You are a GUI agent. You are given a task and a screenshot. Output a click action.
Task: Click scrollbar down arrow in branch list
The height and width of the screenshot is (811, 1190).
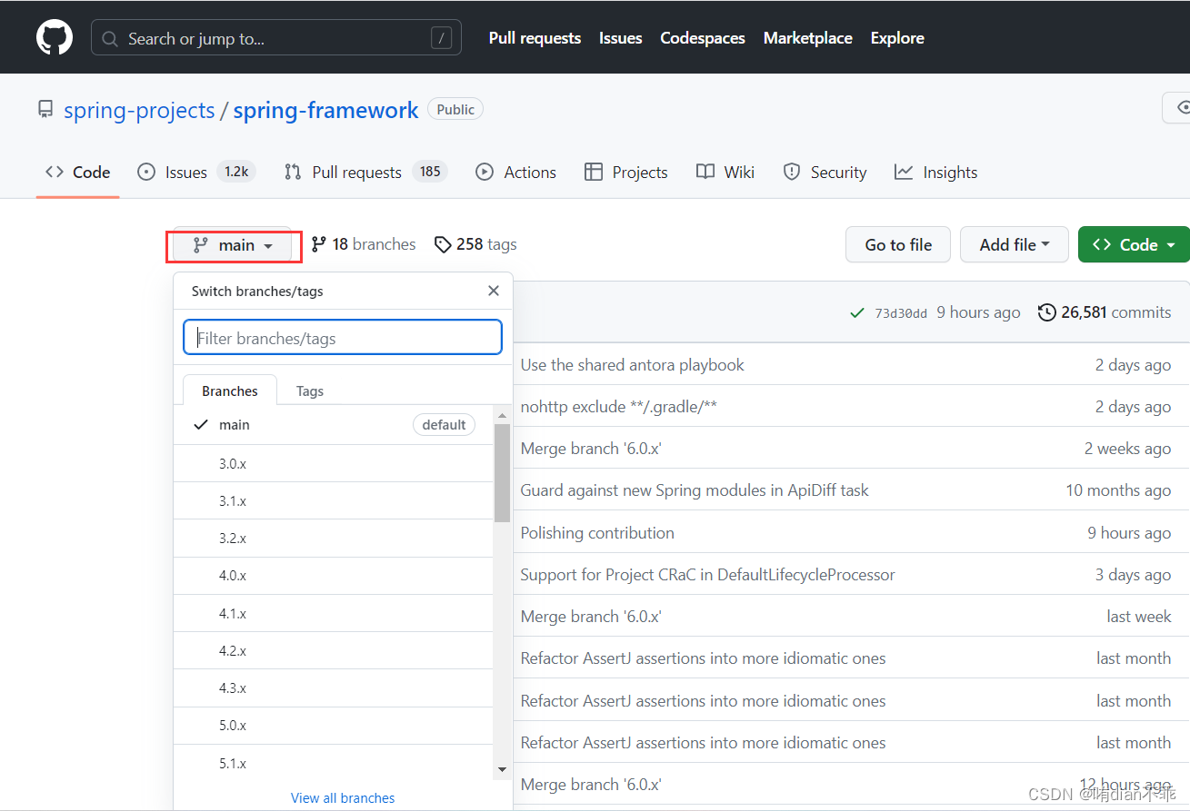pyautogui.click(x=502, y=770)
